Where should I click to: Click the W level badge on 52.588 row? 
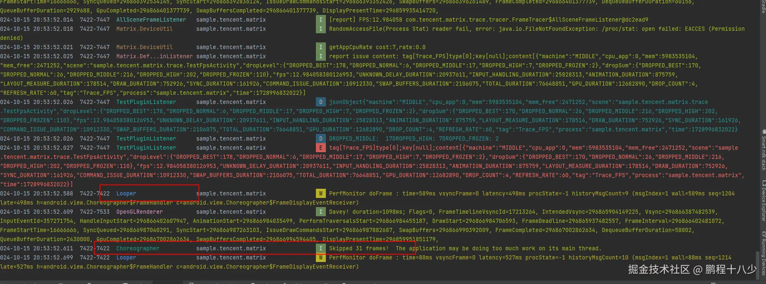click(320, 193)
